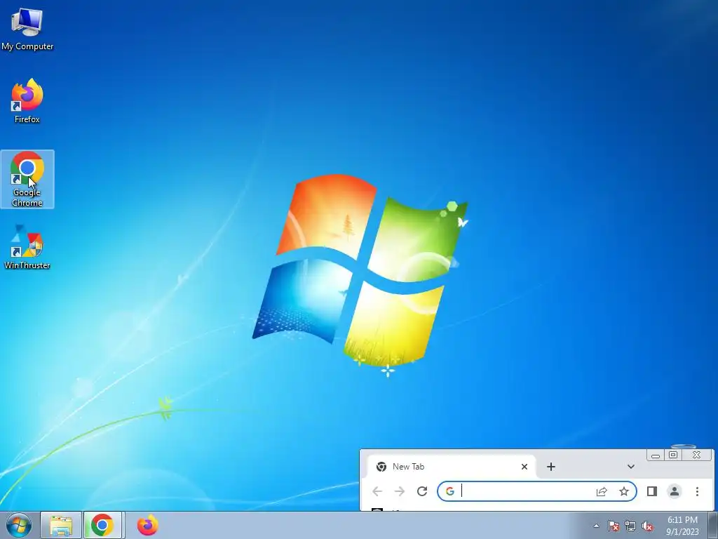Click the muted volume tray icon
This screenshot has height=539, width=718.
pos(647,526)
